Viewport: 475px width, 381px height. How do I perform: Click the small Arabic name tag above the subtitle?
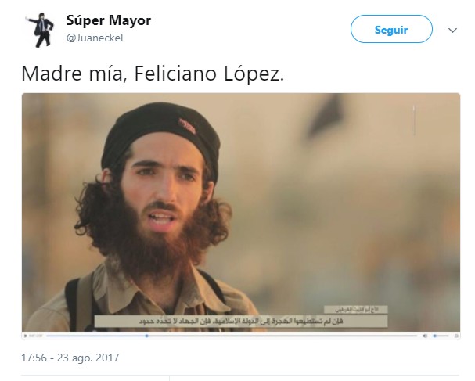(x=355, y=310)
